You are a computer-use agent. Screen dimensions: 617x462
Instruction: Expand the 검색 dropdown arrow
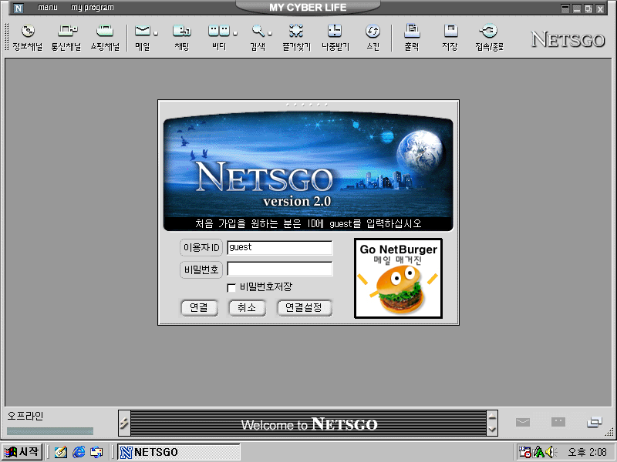click(269, 33)
